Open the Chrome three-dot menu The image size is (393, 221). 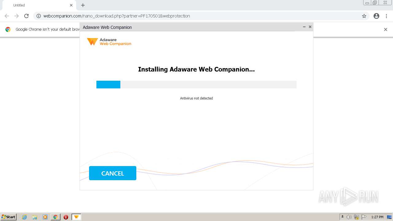pyautogui.click(x=386, y=16)
